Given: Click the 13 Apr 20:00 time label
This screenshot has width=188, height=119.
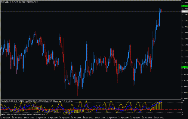Looking at the screenshot, I should point(17,118).
